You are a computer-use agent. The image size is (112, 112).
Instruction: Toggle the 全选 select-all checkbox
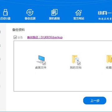[15, 37]
